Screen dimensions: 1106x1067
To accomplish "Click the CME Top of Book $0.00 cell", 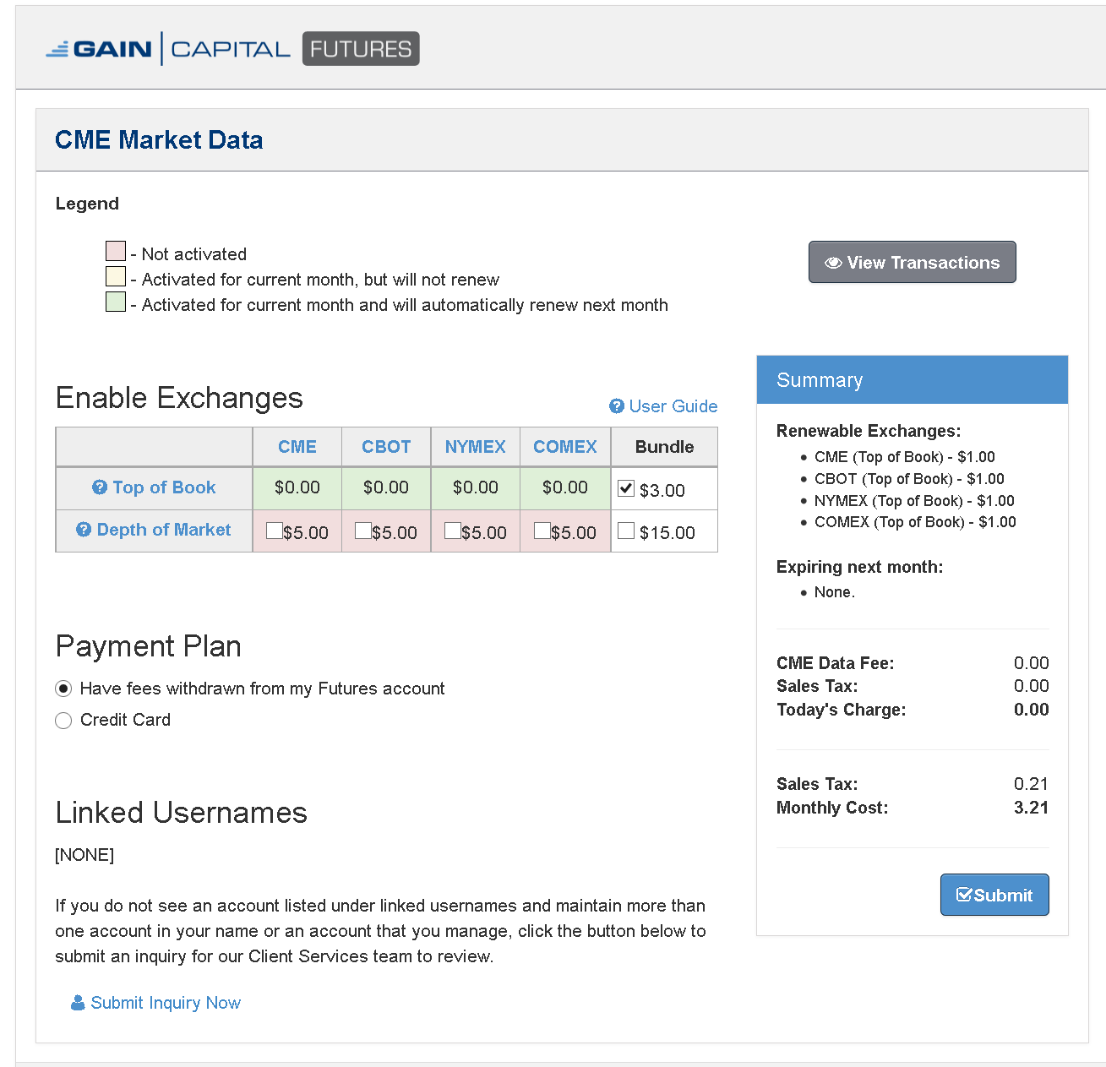I will (x=297, y=488).
